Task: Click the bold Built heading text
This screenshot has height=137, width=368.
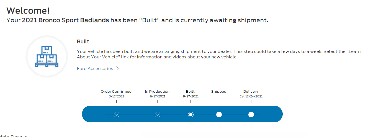Action: pos(83,42)
